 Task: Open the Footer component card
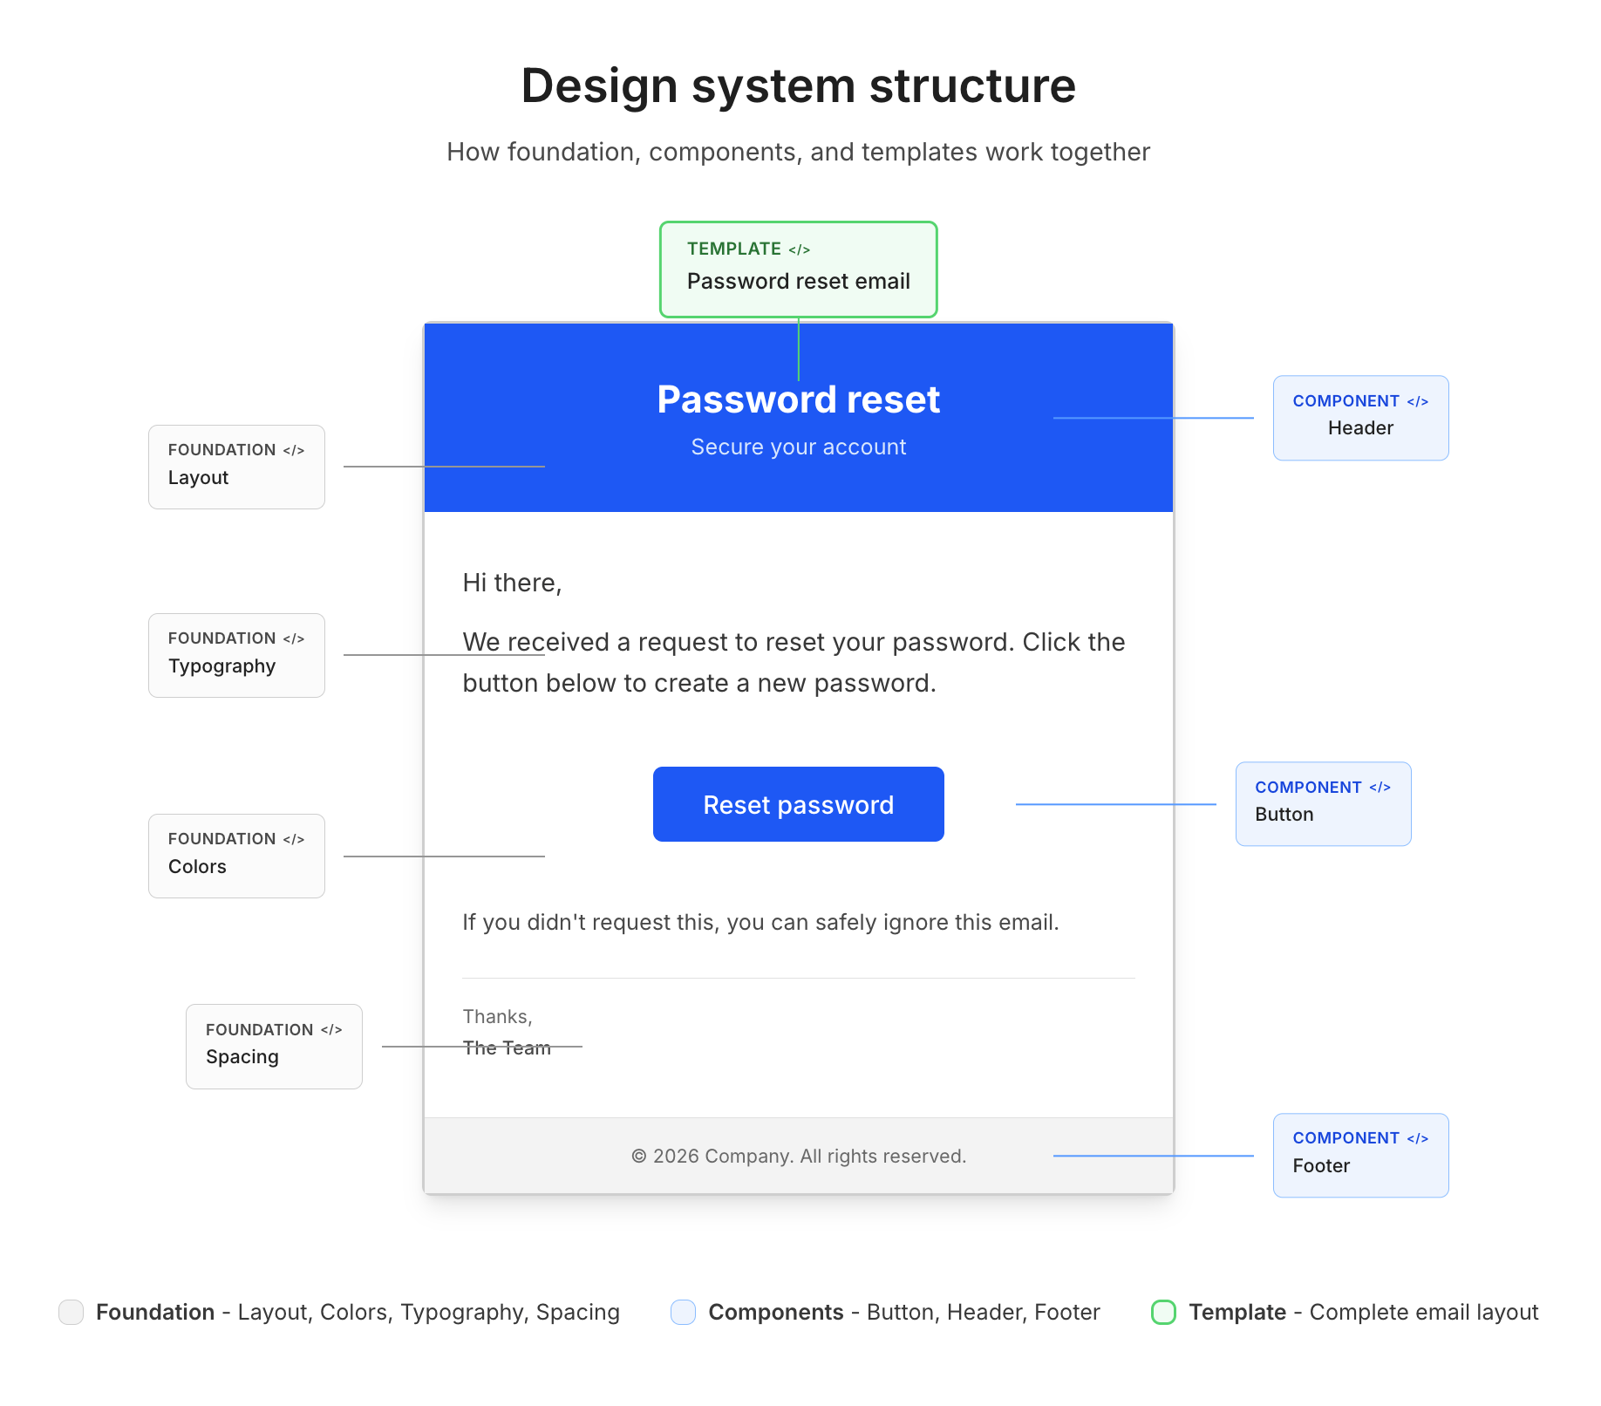1360,1156
